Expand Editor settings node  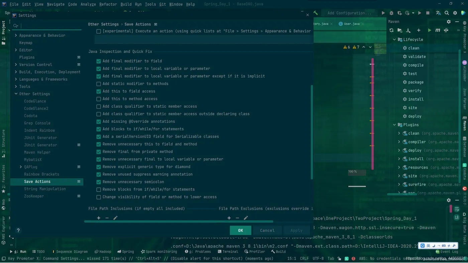pos(16,50)
